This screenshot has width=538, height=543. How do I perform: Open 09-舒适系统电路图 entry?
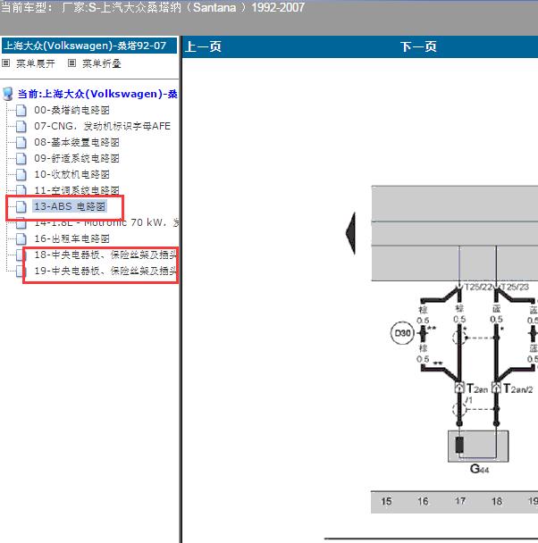point(77,158)
